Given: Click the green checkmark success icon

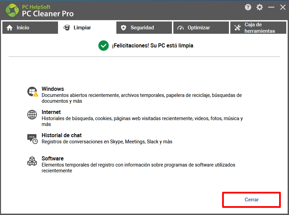Looking at the screenshot, I should click(x=104, y=45).
